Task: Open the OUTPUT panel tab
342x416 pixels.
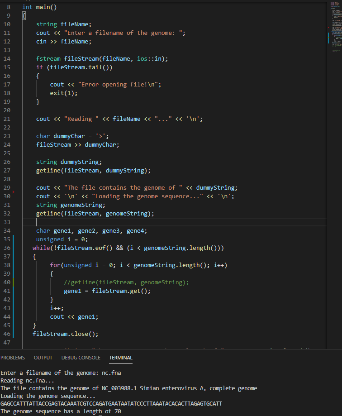Action: (x=43, y=358)
